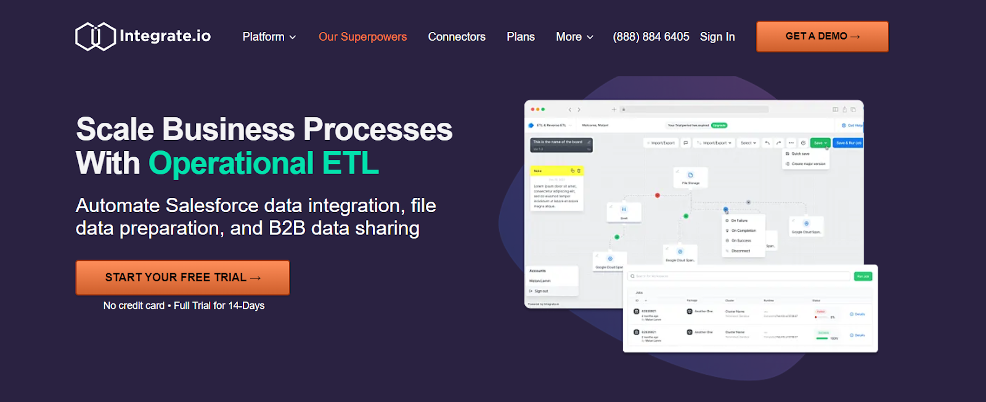Click the GET A DEMO button

[822, 36]
